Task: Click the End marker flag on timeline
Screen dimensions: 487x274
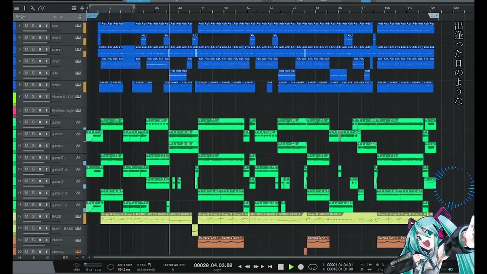Action: [x=434, y=16]
